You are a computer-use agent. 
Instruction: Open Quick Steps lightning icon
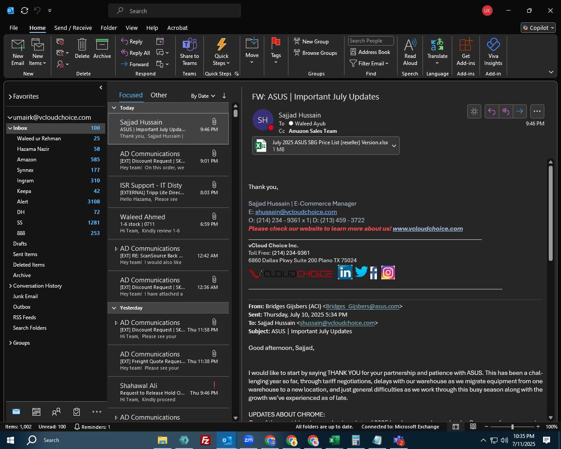pos(221,45)
